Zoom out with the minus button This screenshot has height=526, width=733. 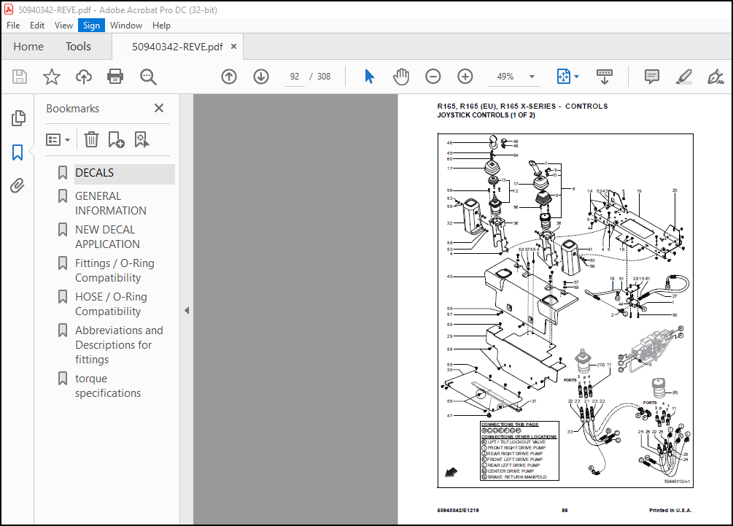tap(433, 77)
